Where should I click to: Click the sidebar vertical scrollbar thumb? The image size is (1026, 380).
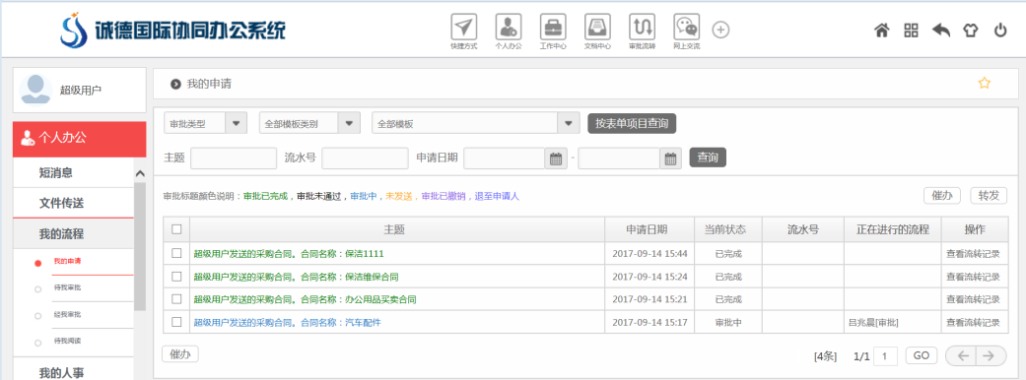click(x=139, y=246)
